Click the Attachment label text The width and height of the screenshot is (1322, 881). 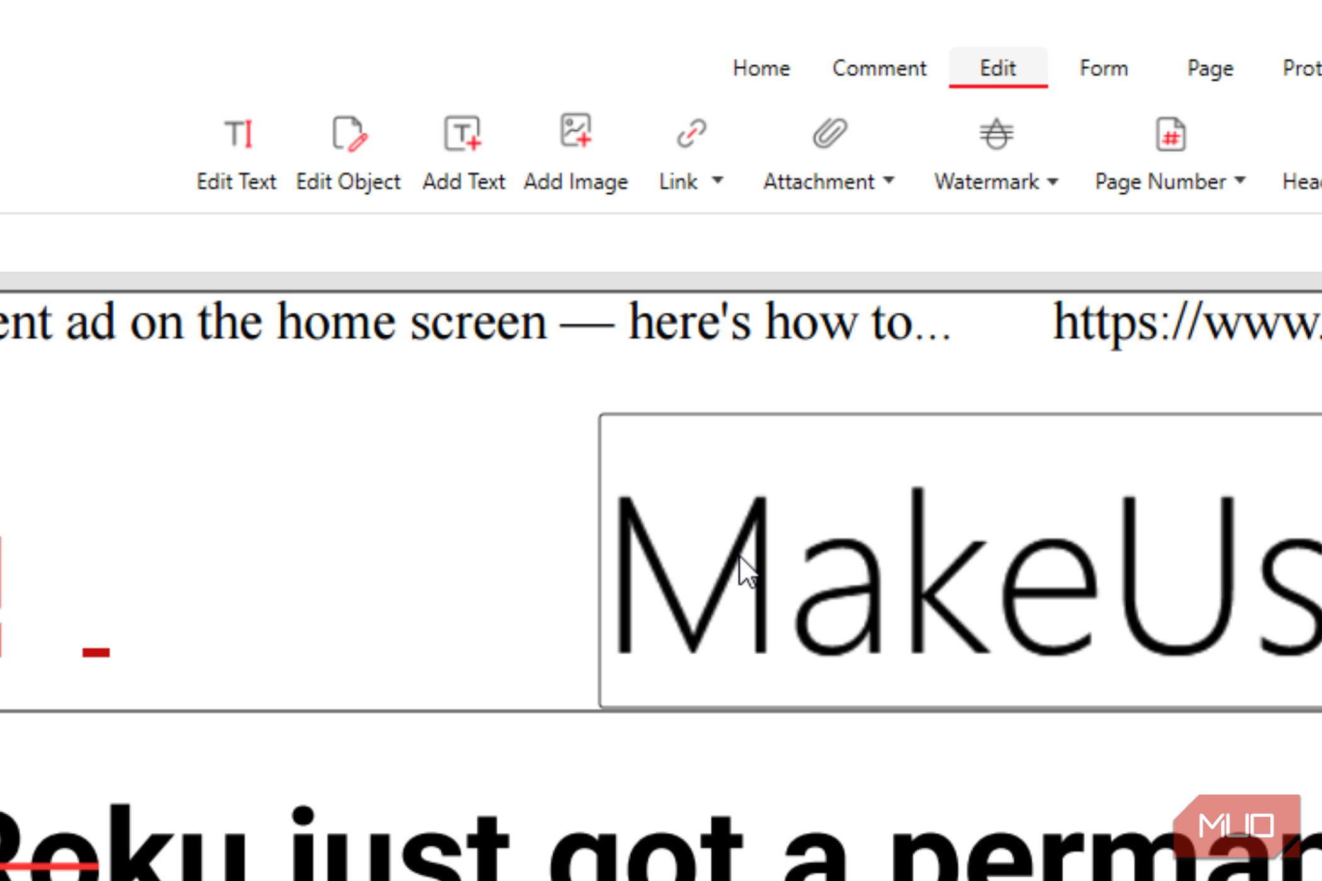tap(819, 182)
